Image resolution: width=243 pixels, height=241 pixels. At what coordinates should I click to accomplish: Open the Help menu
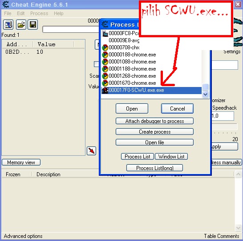pos(59,13)
